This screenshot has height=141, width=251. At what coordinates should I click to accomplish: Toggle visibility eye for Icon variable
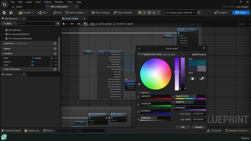click(x=56, y=65)
